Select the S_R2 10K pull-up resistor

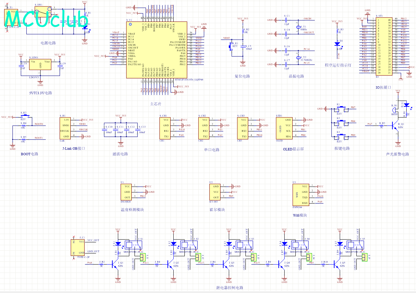pos(243,32)
